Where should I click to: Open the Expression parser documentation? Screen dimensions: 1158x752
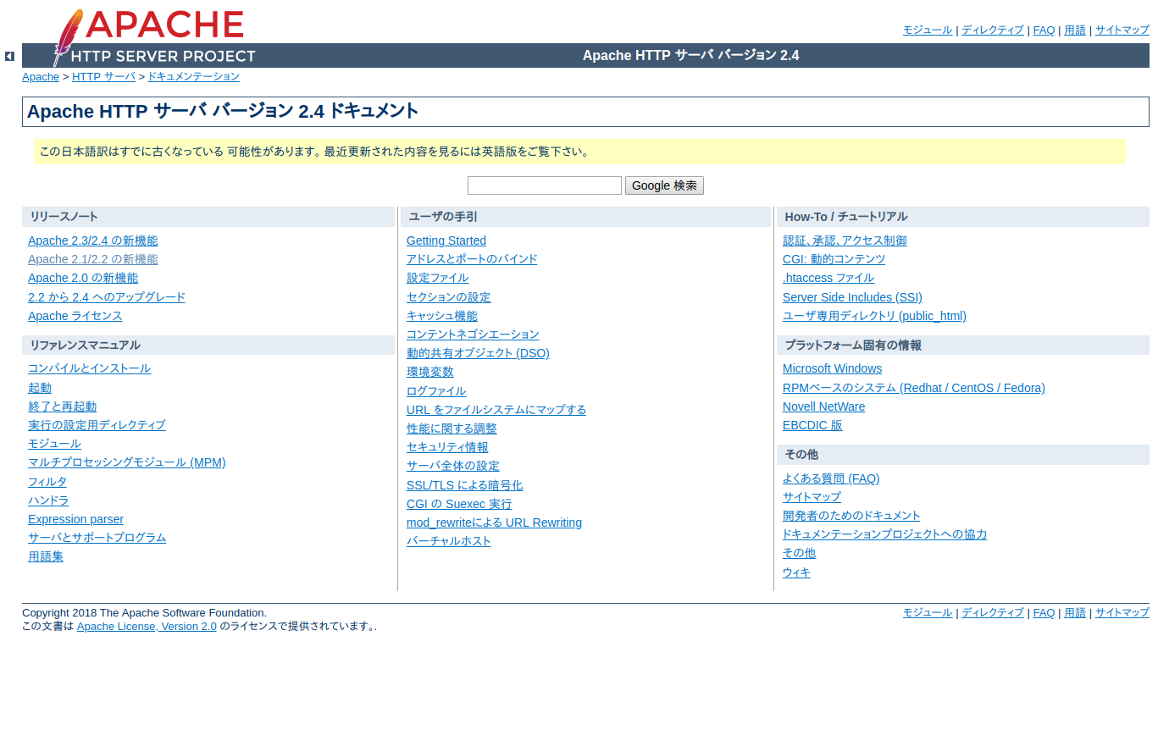(75, 518)
